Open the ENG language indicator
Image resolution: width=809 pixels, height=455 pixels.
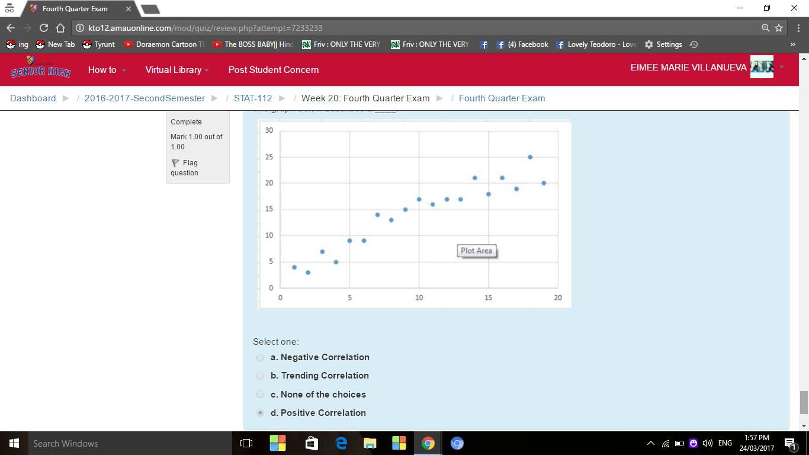click(725, 443)
